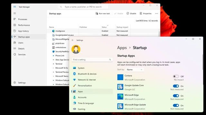Open the Task Manager hamburger navigation menu
This screenshot has height=115, width=206.
15,13
